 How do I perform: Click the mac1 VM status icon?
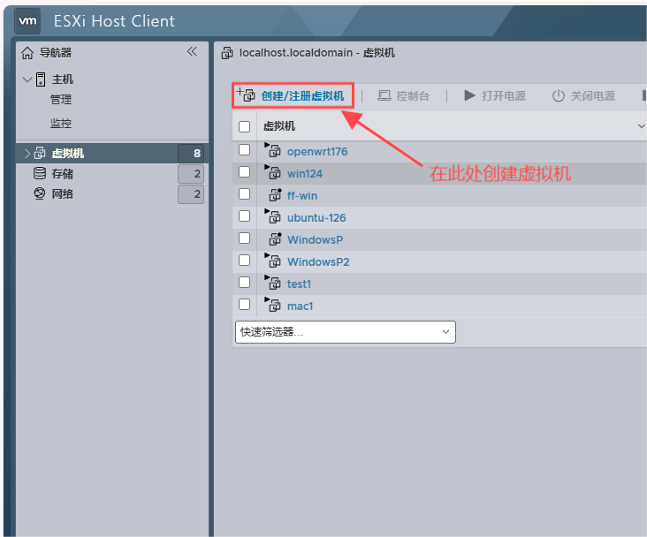pos(273,305)
